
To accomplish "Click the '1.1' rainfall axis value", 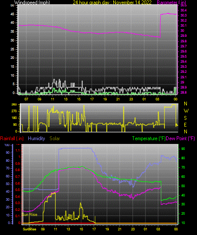I will [x=18, y=150].
